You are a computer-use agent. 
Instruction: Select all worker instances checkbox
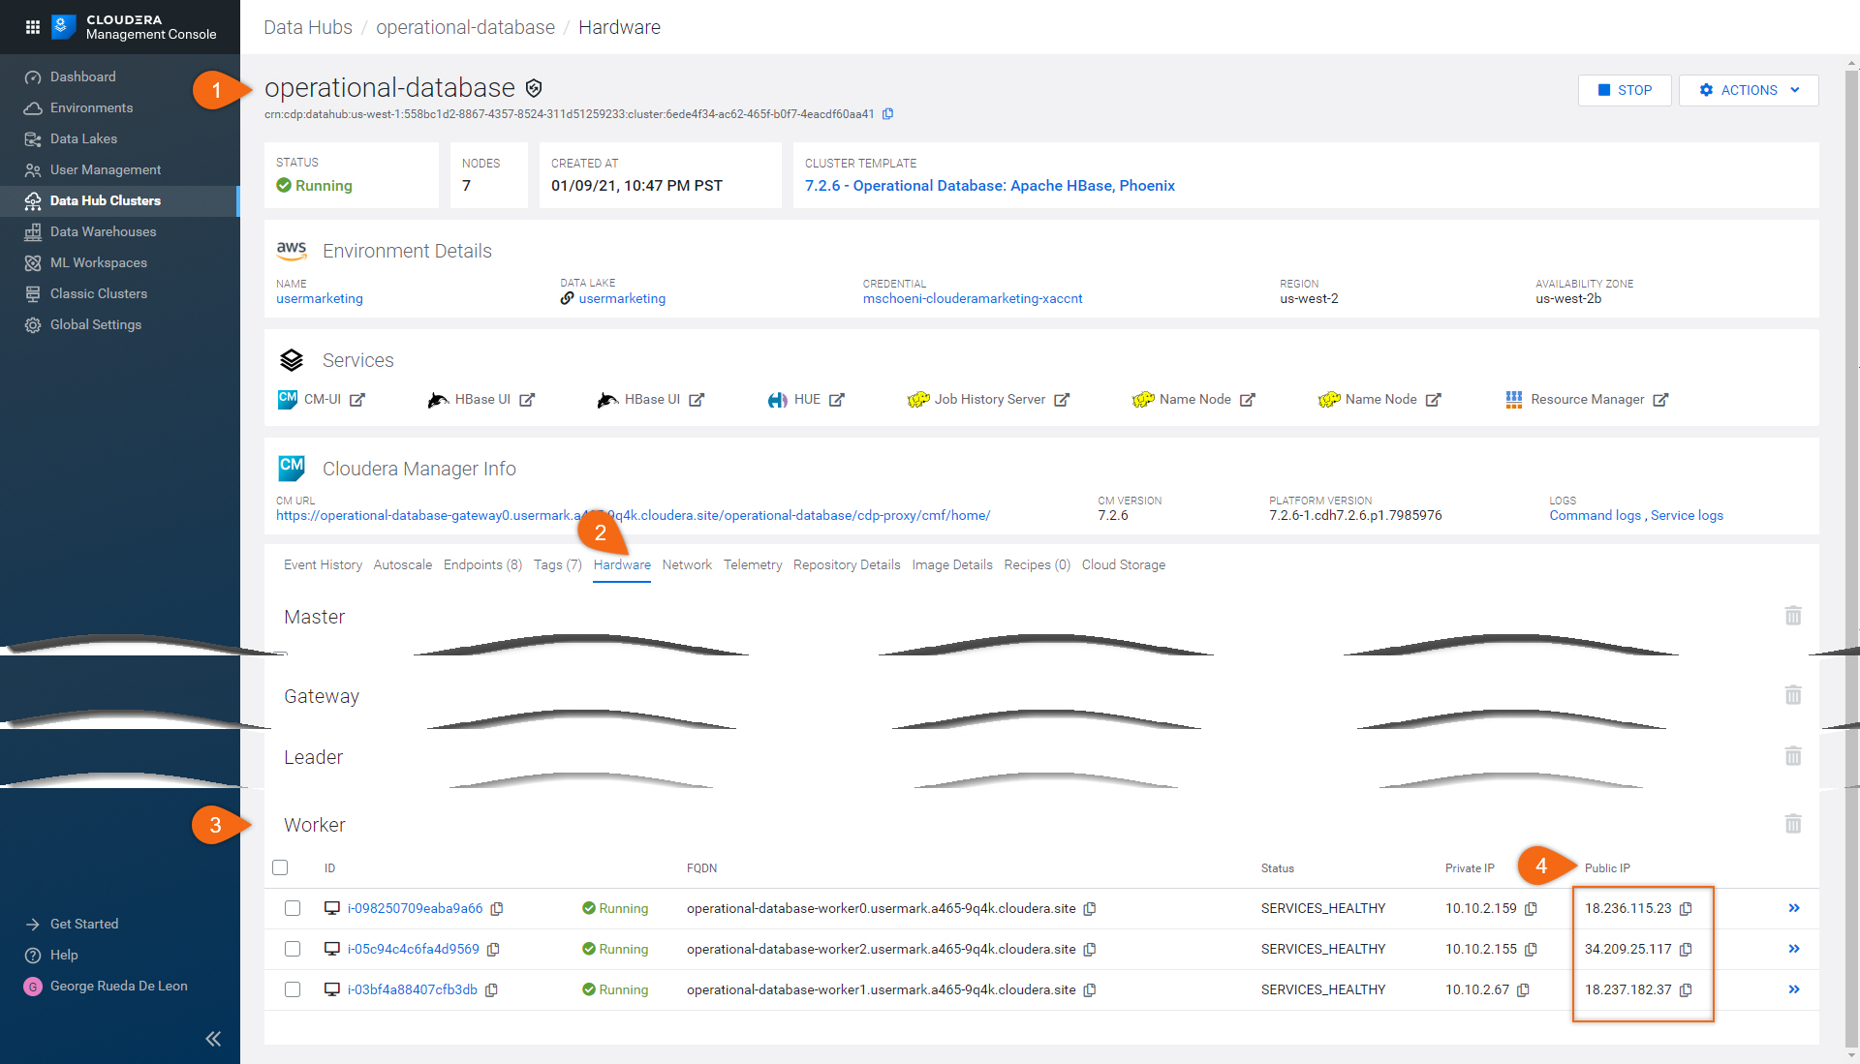[x=280, y=867]
